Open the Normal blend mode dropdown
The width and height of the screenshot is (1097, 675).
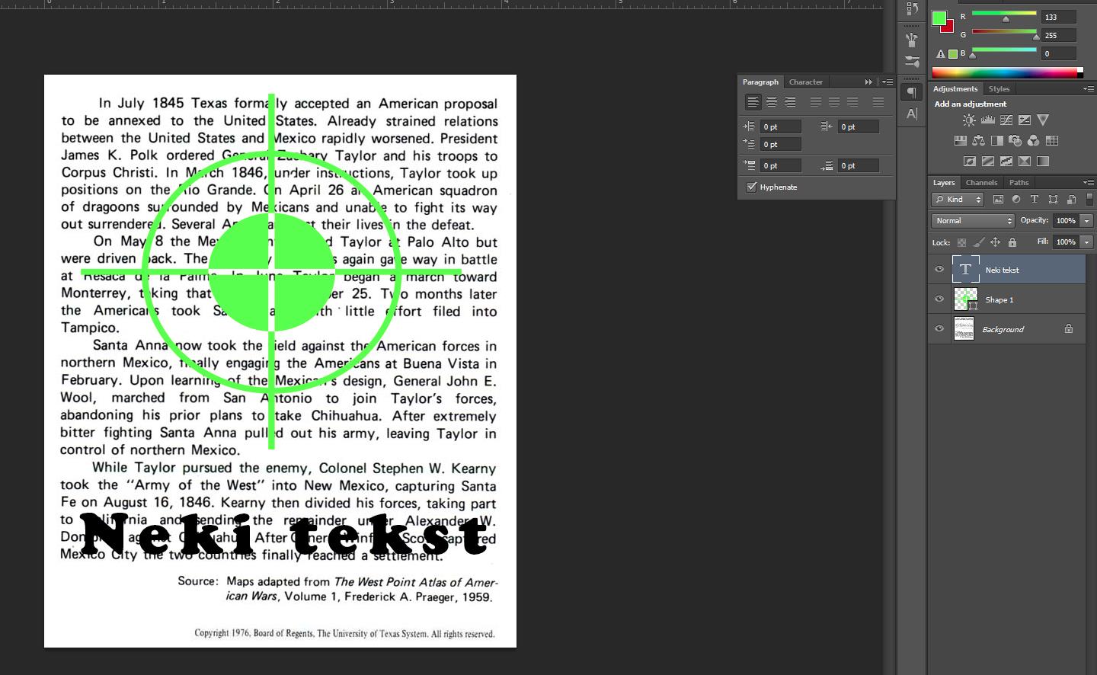click(x=973, y=221)
